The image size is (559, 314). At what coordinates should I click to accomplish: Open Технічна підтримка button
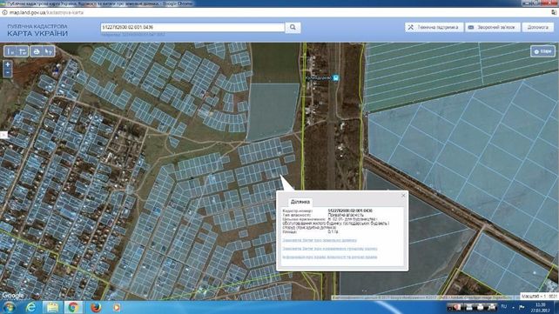pyautogui.click(x=434, y=28)
